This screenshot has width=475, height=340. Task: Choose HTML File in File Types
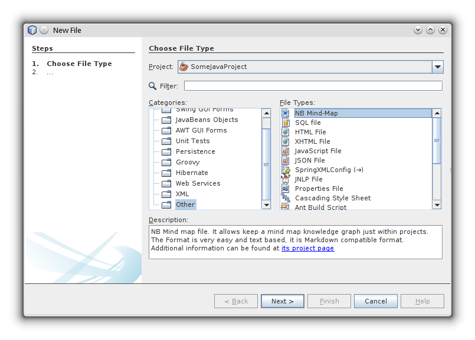356,132
